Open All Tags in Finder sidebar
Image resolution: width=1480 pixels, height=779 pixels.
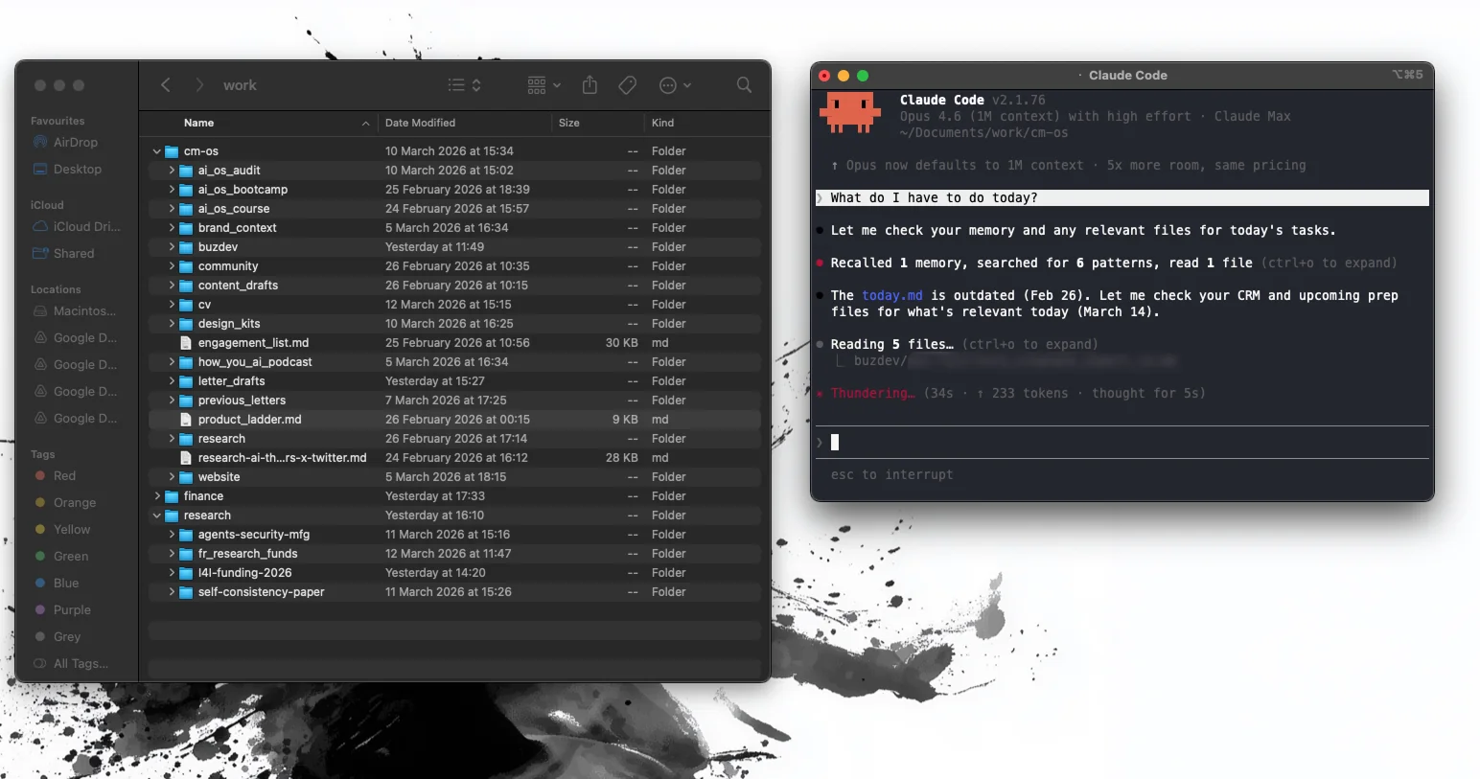click(x=72, y=663)
